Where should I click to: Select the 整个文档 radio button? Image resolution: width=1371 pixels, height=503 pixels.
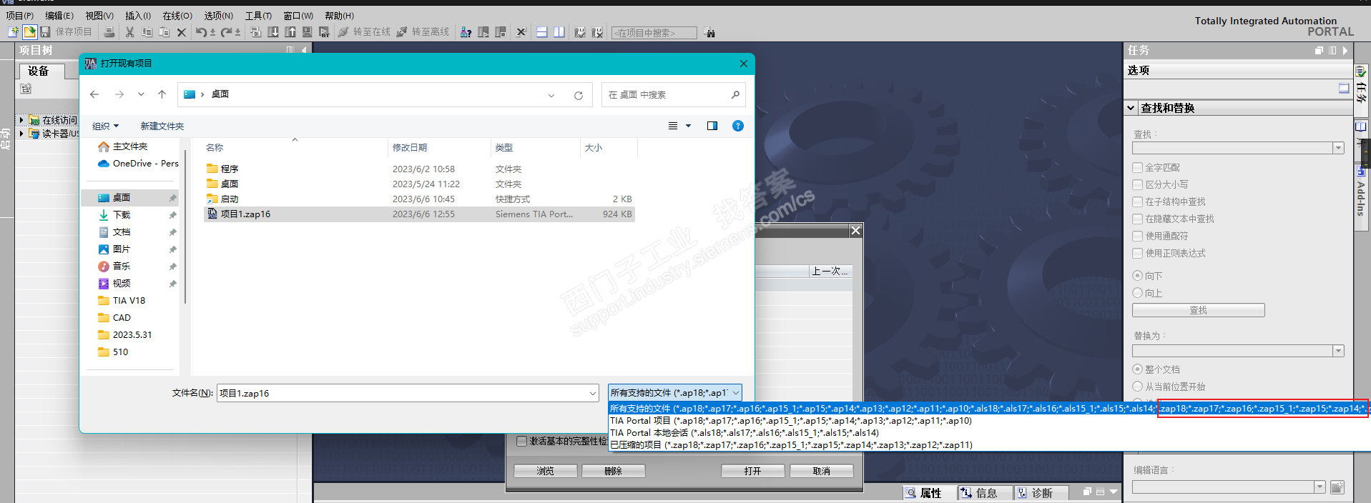click(x=1137, y=369)
